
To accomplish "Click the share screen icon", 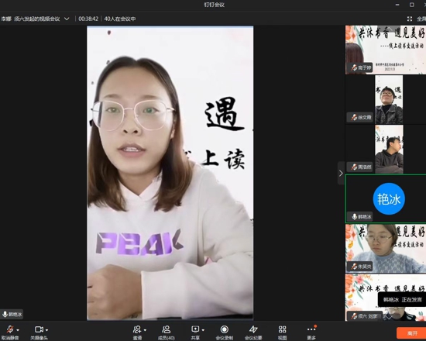I will point(195,329).
